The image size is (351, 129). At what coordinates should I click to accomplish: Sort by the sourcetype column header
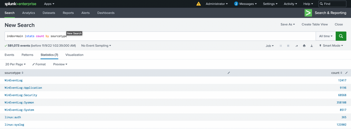pos(14,73)
